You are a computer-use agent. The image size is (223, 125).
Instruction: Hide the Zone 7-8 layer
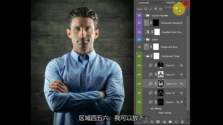(x=139, y=93)
